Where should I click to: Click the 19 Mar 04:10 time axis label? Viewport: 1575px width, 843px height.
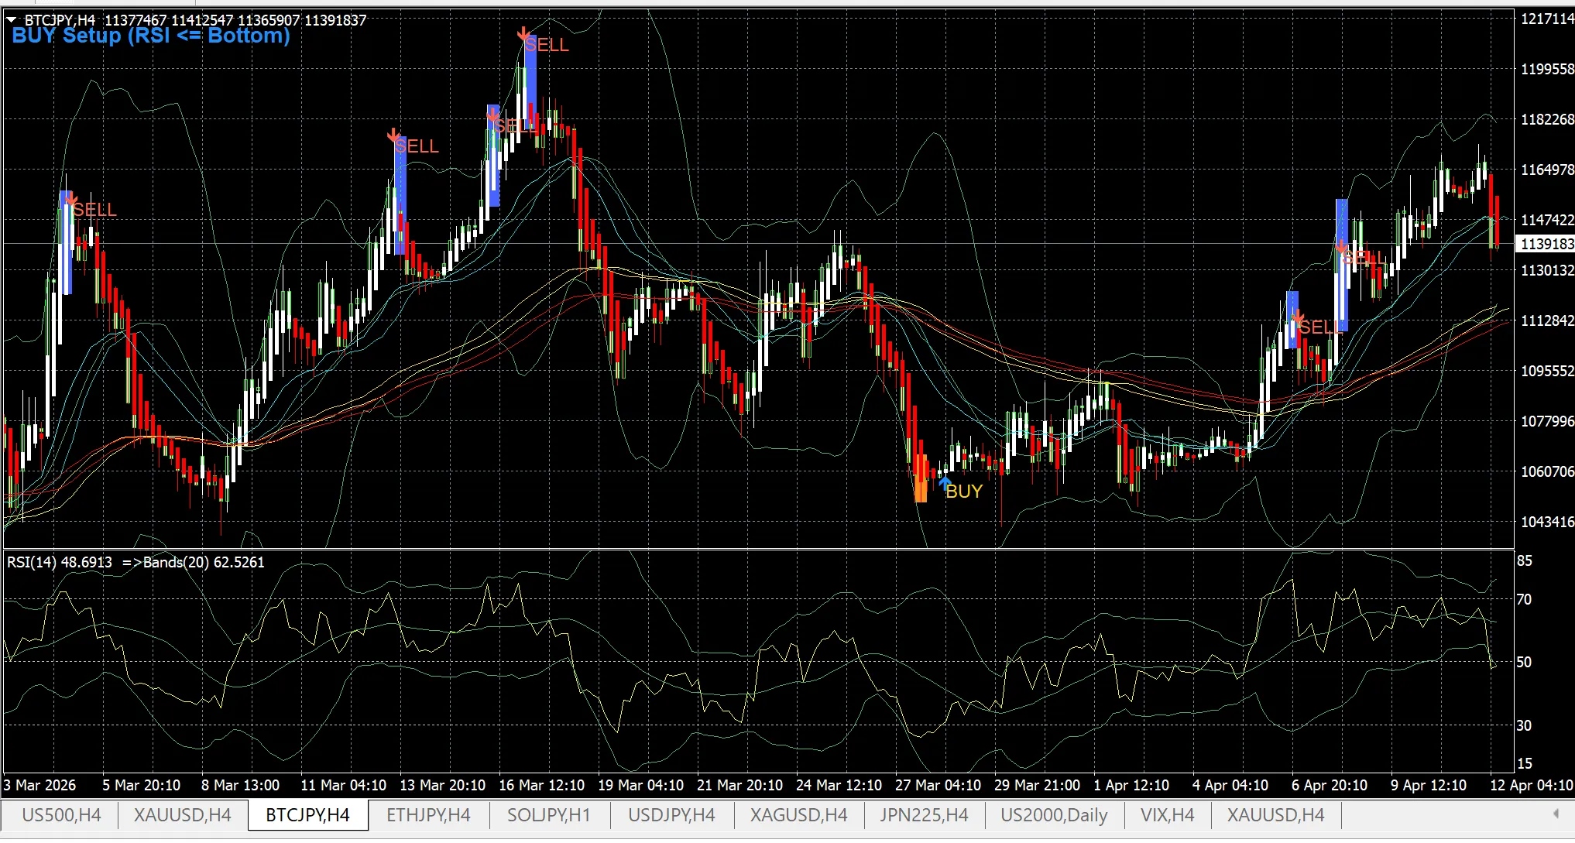(x=640, y=785)
